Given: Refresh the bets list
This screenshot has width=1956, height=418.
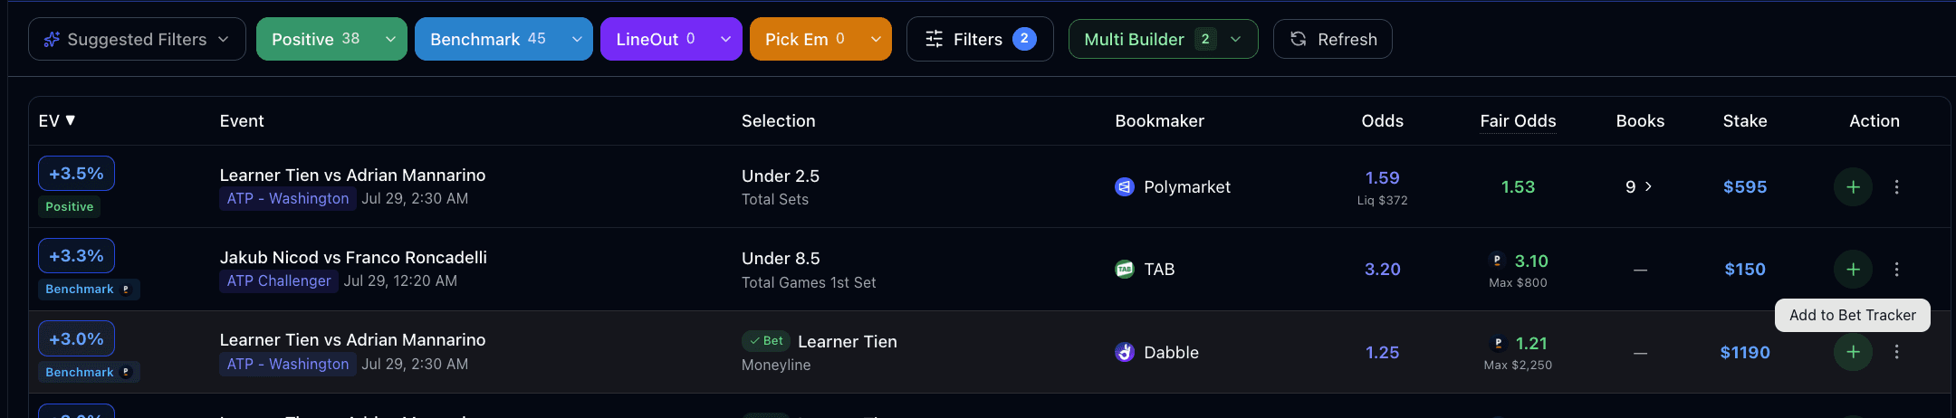Looking at the screenshot, I should pyautogui.click(x=1333, y=39).
